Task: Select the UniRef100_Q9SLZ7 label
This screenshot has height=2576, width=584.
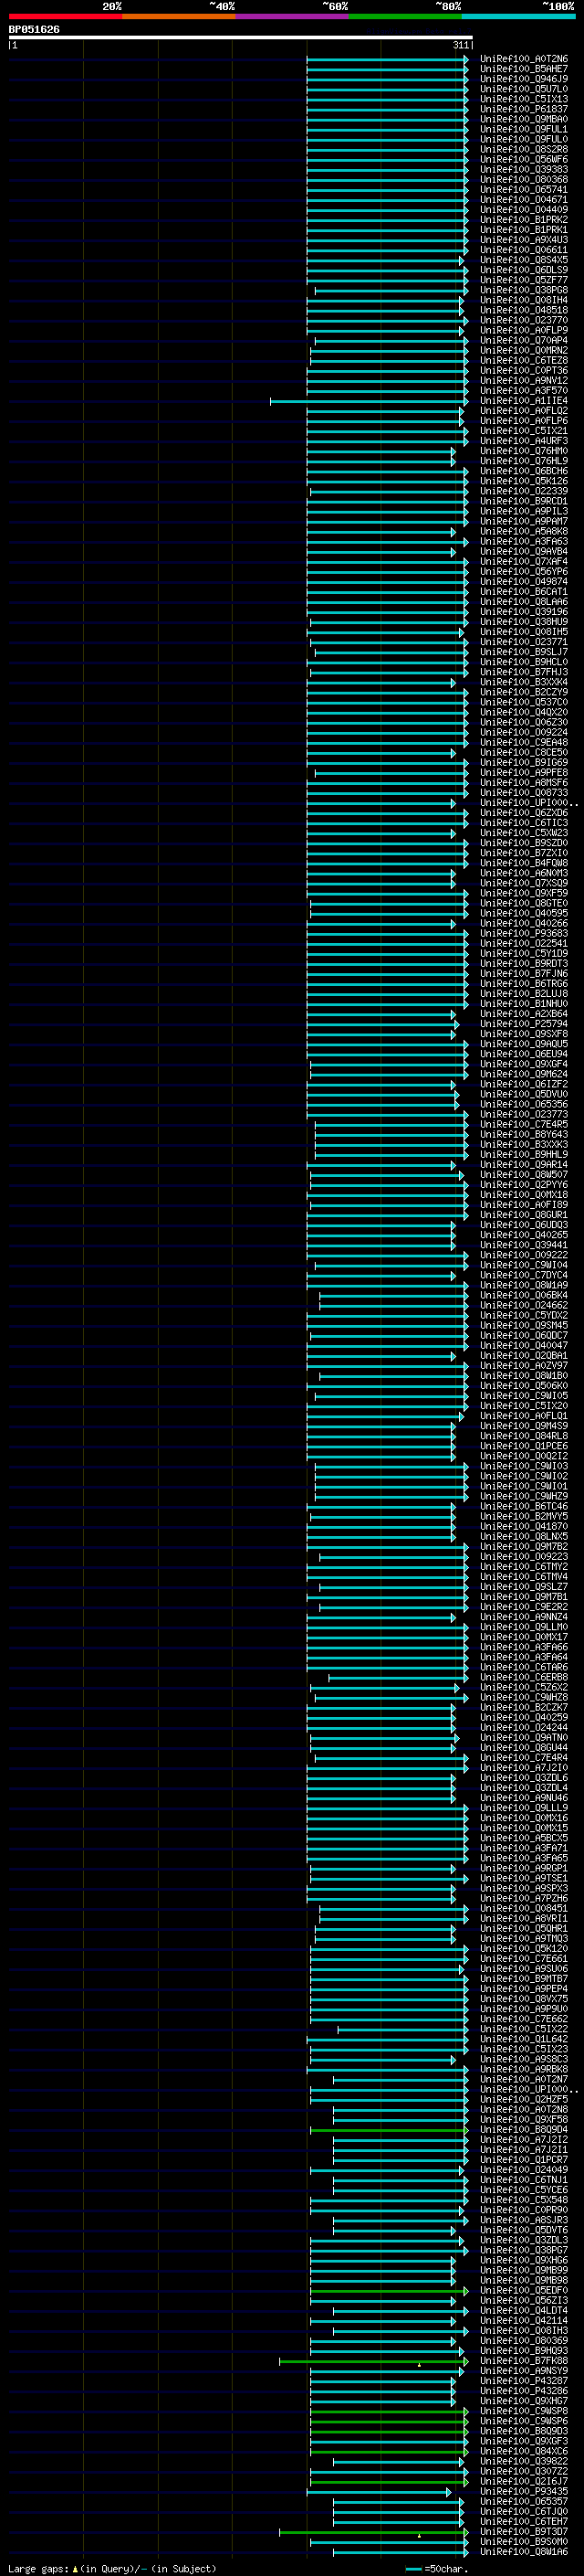Action: click(x=523, y=1587)
